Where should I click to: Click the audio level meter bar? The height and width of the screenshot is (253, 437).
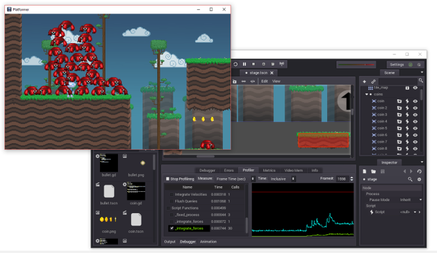(356, 64)
